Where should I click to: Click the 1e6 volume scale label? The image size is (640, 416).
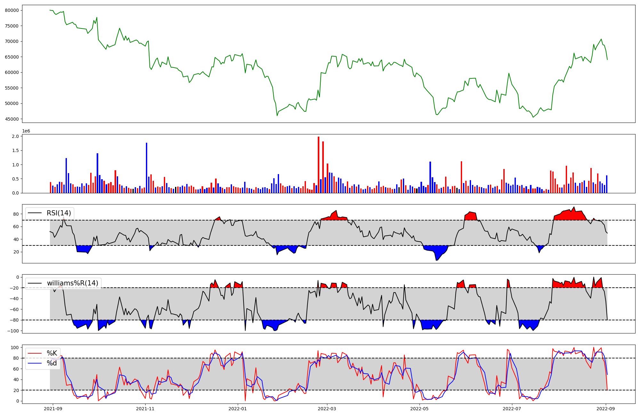click(x=26, y=131)
